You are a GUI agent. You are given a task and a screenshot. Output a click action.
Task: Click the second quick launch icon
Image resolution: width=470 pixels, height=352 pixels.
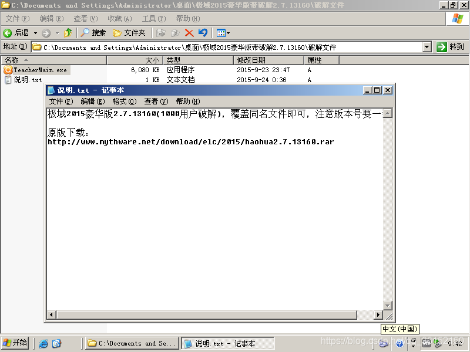(56, 343)
